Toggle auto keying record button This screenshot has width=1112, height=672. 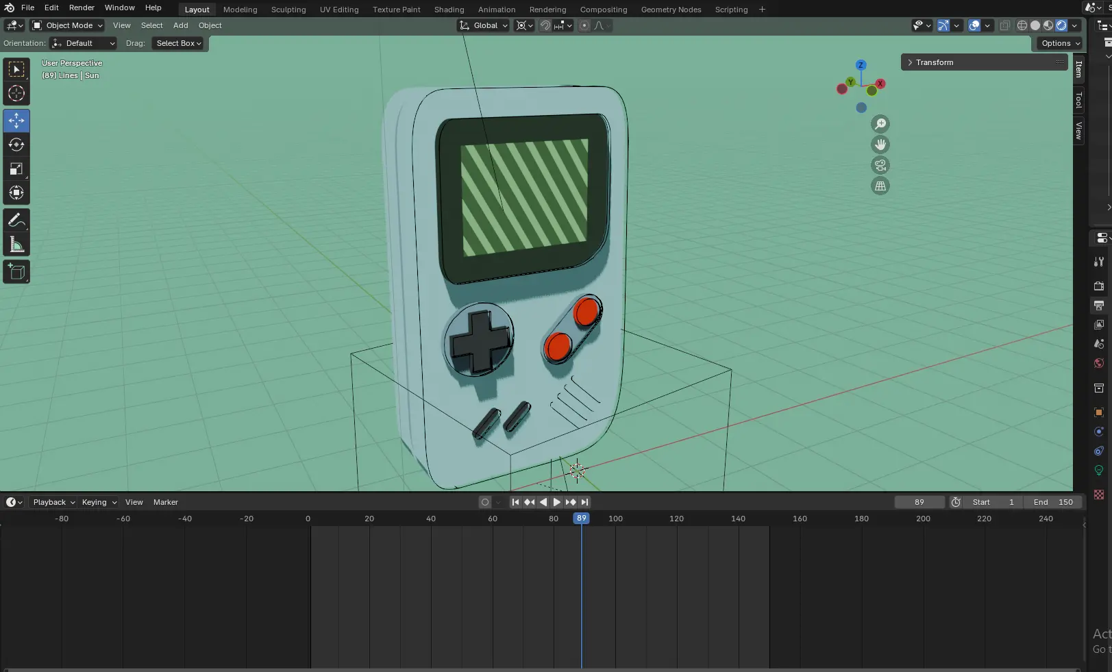(x=485, y=502)
